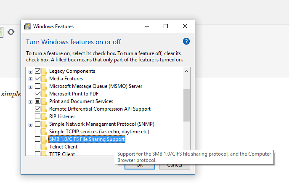Screen dimensions: 289x188
Task: Maximize the Windows Features dialog
Action: [166, 26]
